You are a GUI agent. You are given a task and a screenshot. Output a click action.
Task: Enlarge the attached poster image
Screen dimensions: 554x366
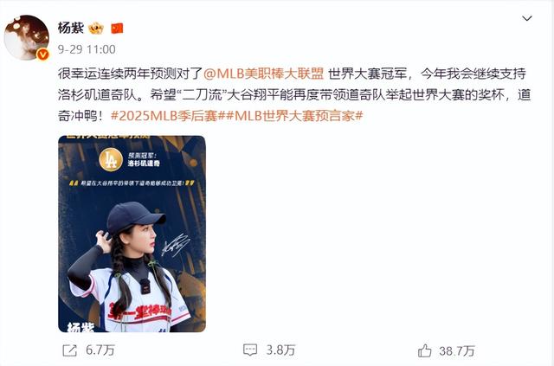pos(132,234)
